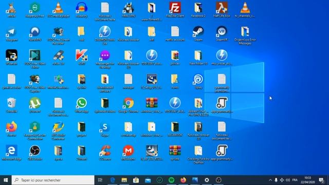Screen dimensions: 329x185
Task: Click the Telegram desktop icon
Action: click(11, 33)
